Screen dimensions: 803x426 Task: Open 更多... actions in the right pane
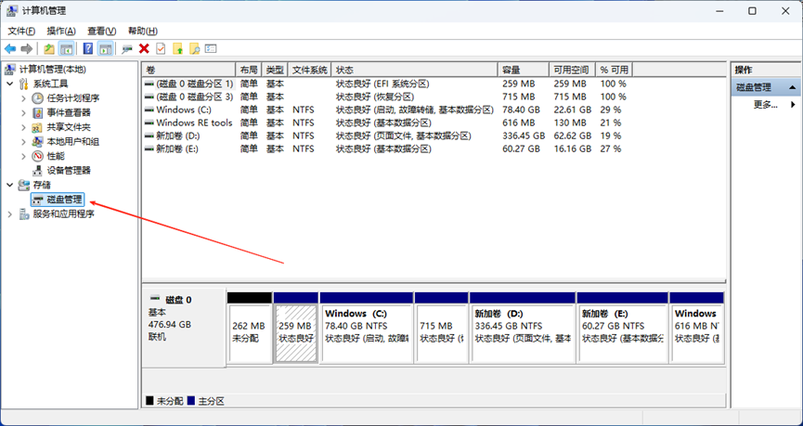pyautogui.click(x=766, y=105)
